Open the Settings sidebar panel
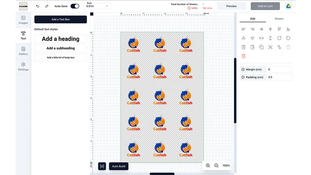The image size is (311, 175). click(23, 66)
